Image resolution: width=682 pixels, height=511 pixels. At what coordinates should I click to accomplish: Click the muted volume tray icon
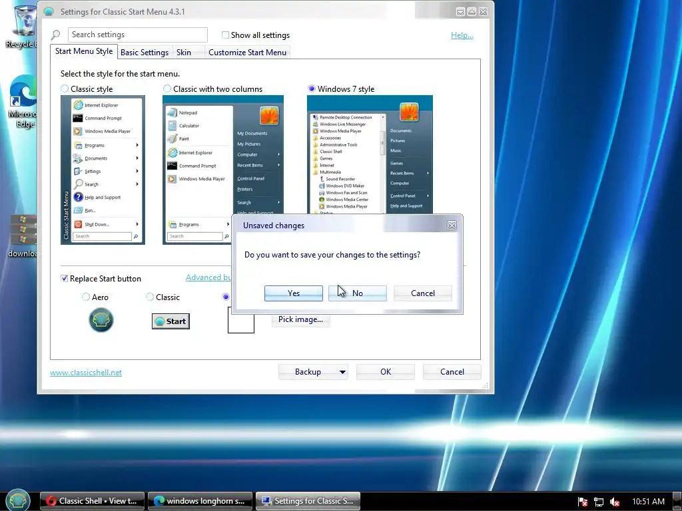[615, 502]
